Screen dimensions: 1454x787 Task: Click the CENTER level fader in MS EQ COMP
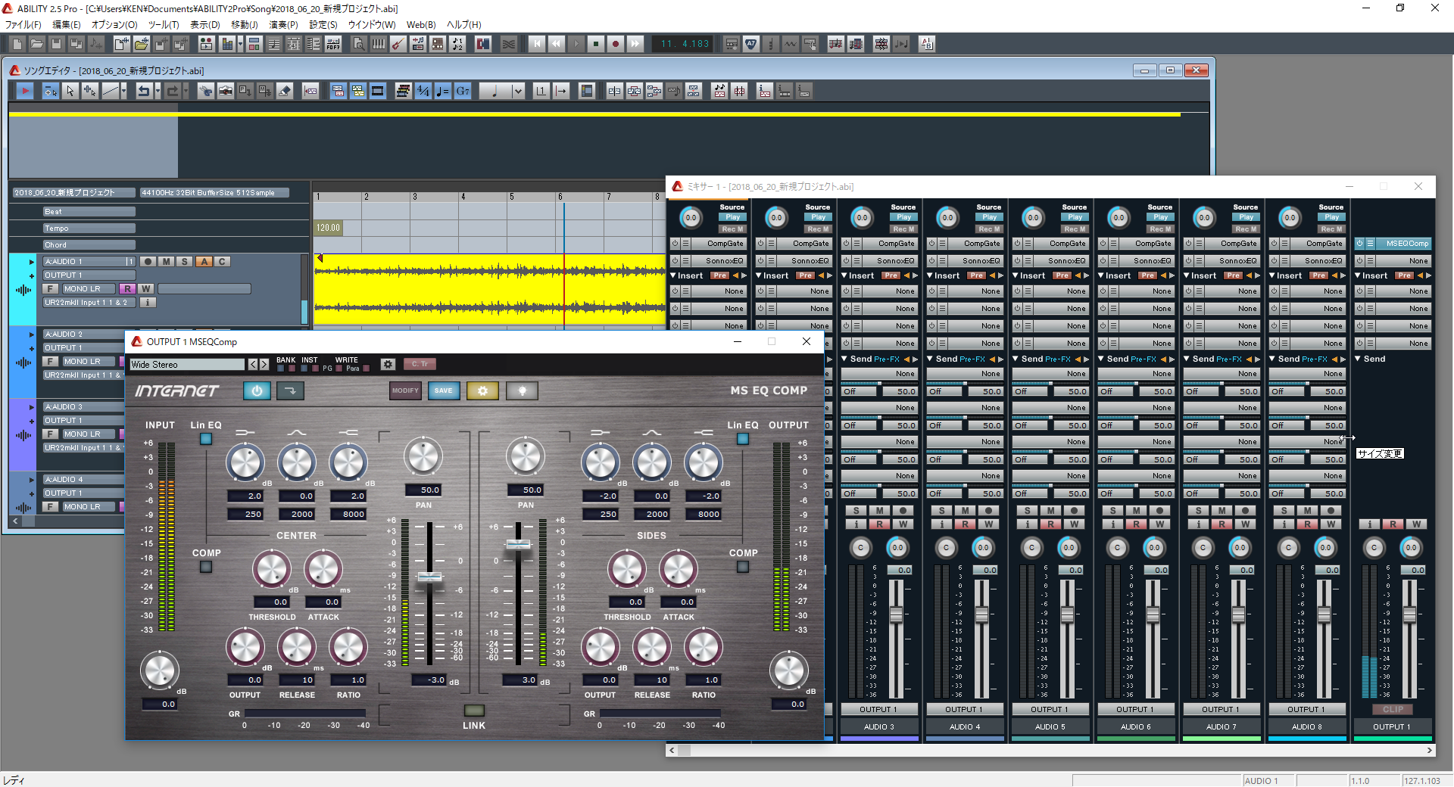coord(429,577)
